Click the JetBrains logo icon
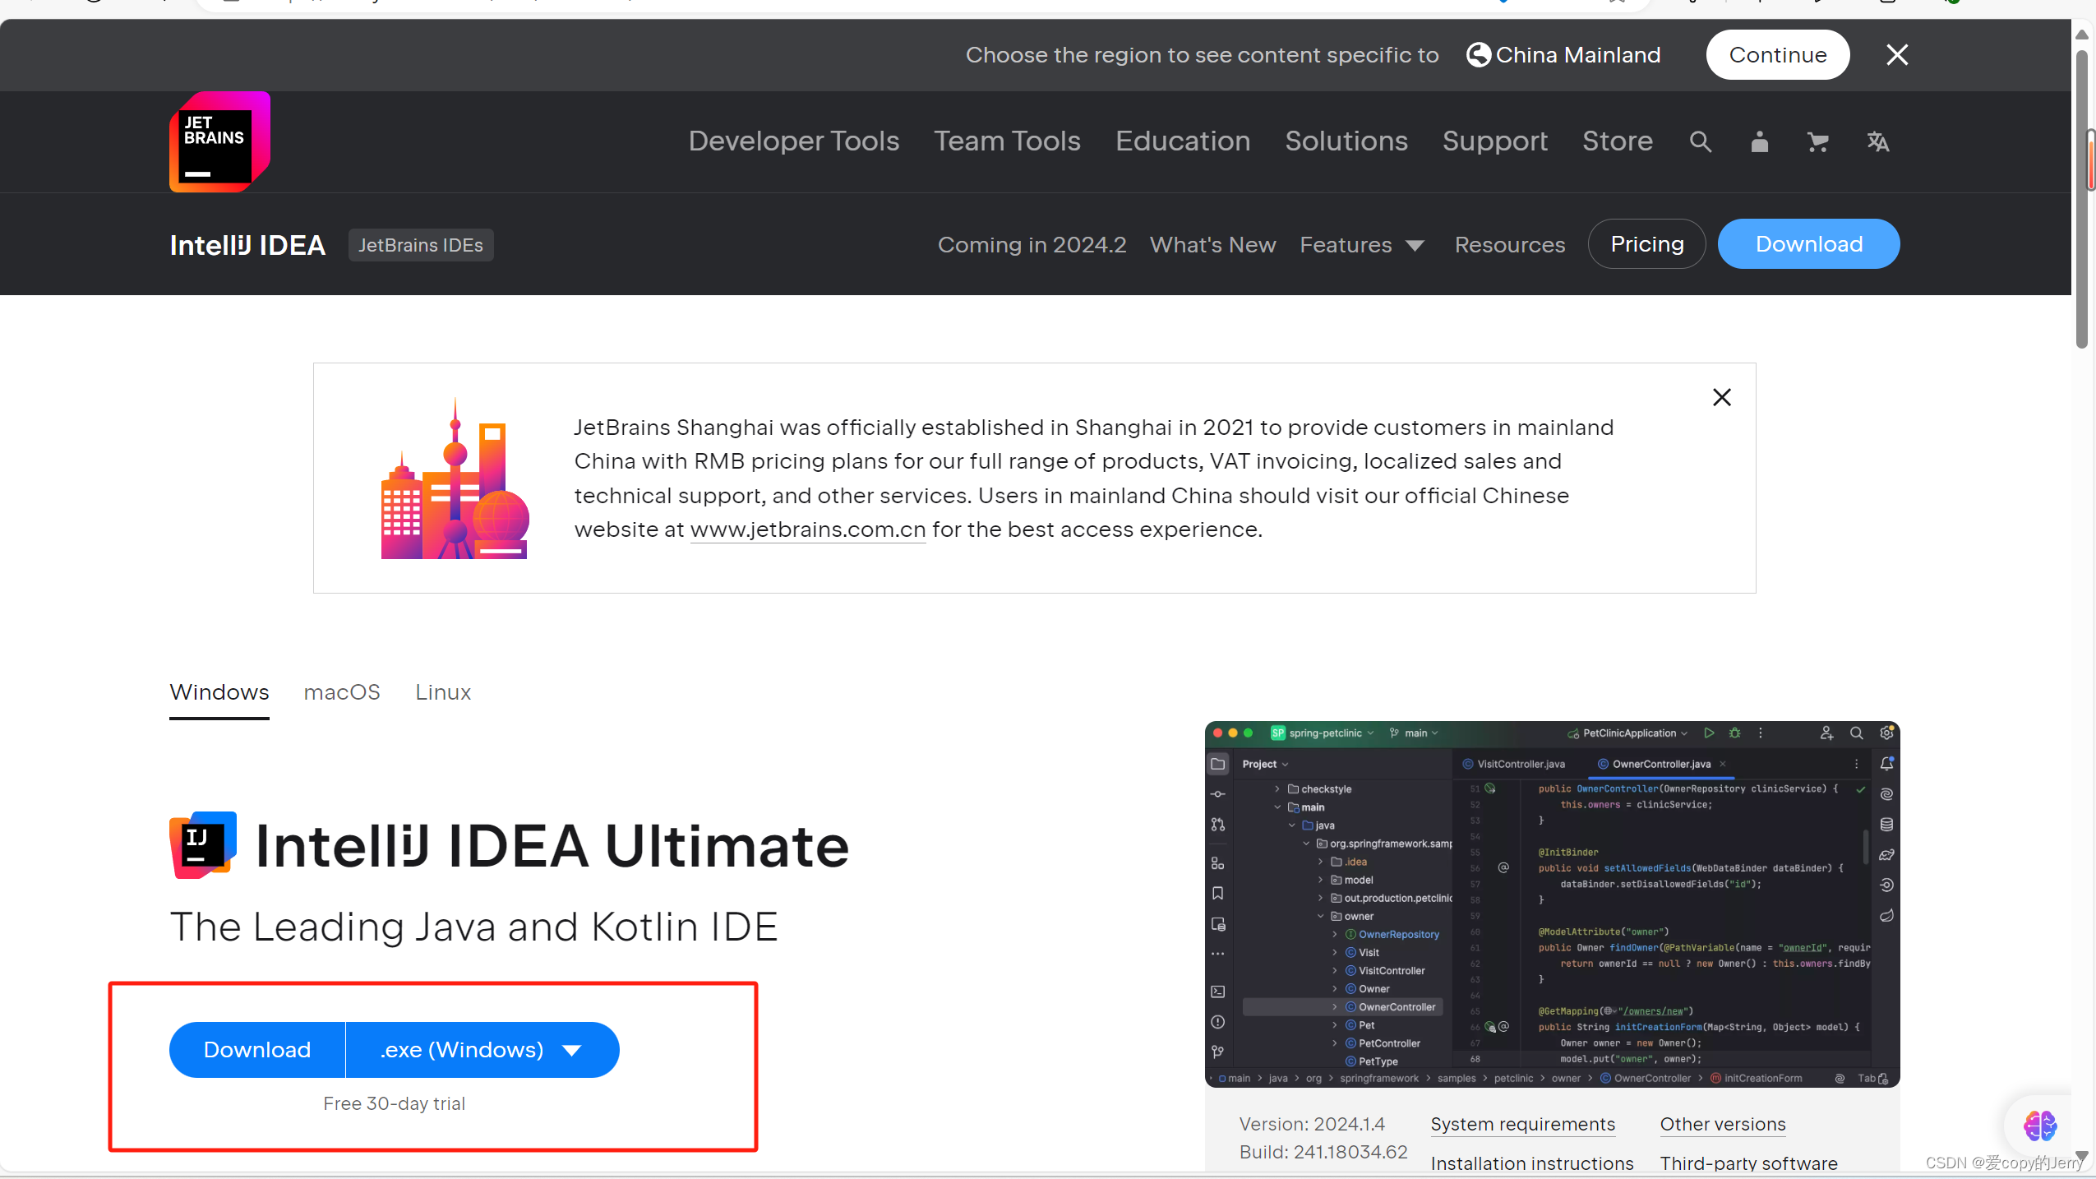This screenshot has width=2096, height=1179. [x=219, y=141]
